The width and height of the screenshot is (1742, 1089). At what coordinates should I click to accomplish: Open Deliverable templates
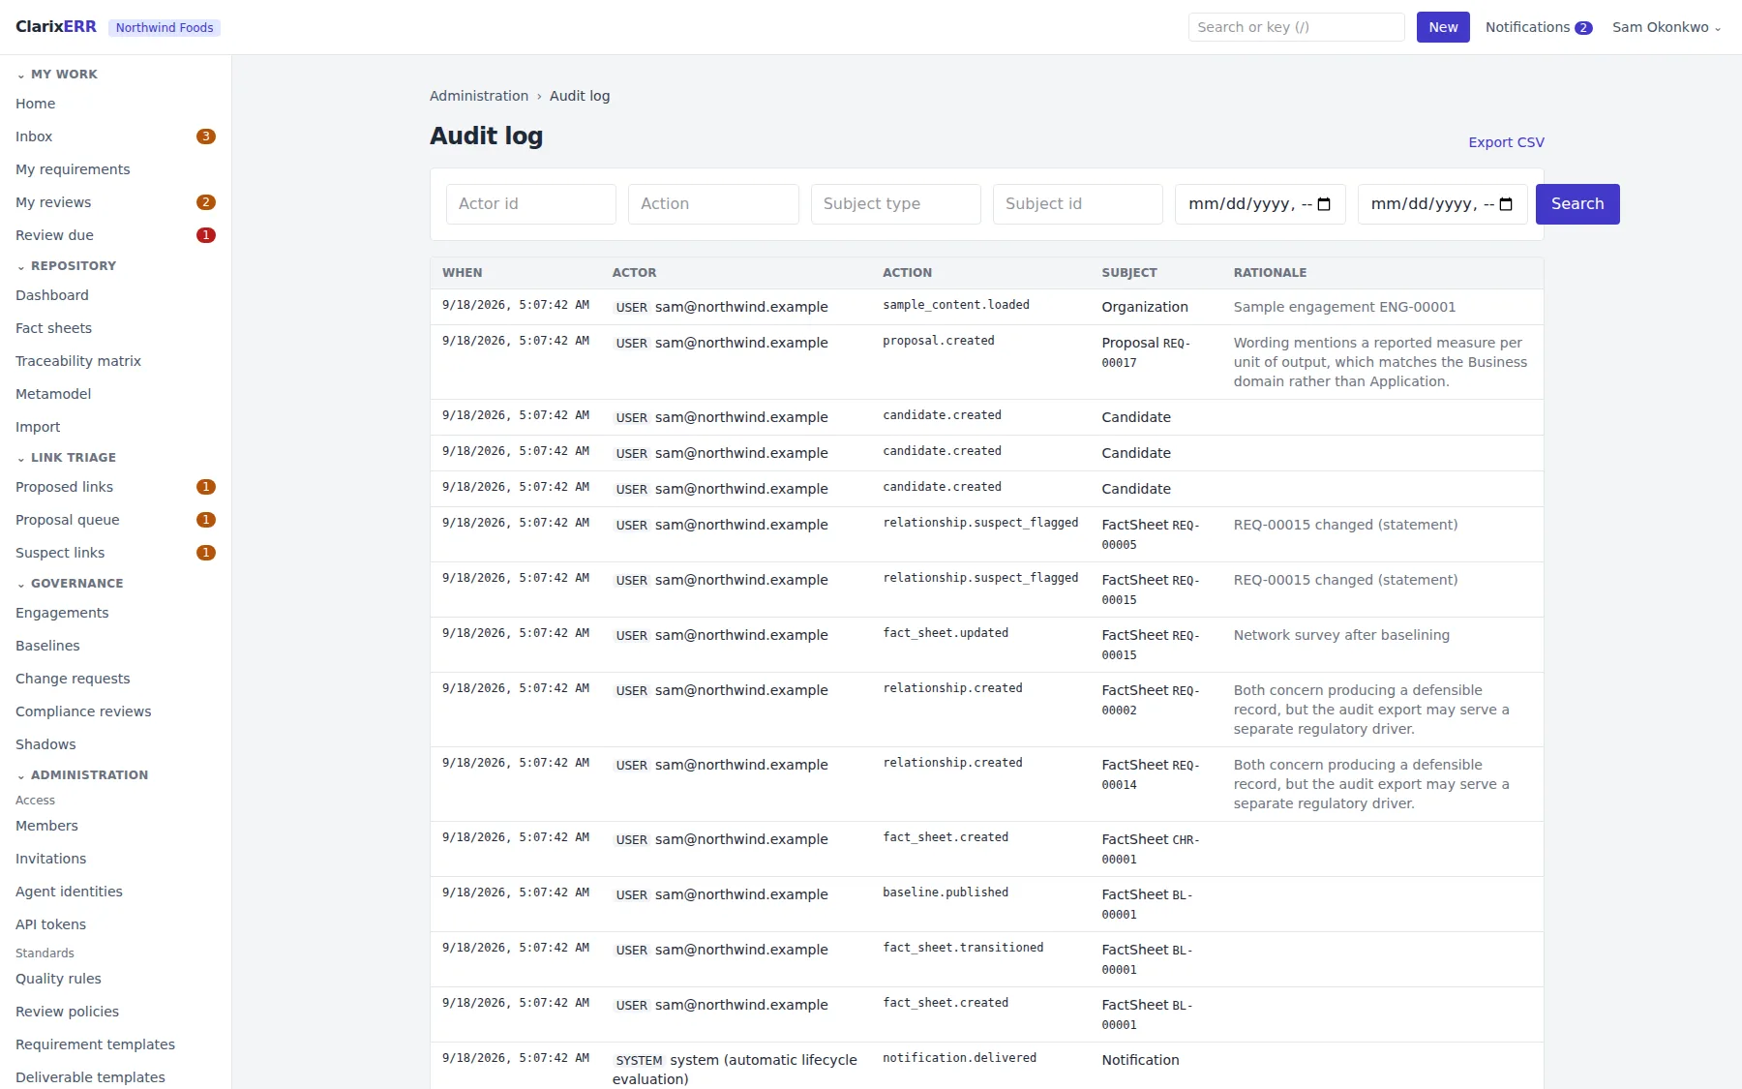tap(115, 1077)
